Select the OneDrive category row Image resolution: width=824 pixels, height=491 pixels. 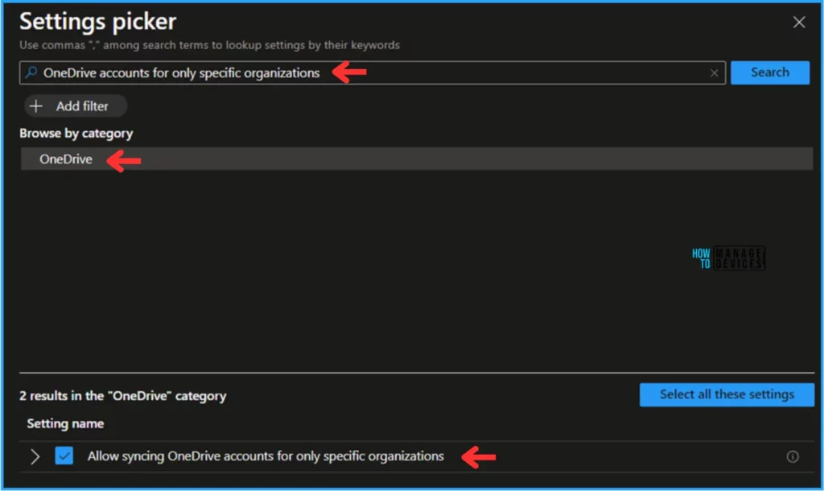[x=416, y=159]
